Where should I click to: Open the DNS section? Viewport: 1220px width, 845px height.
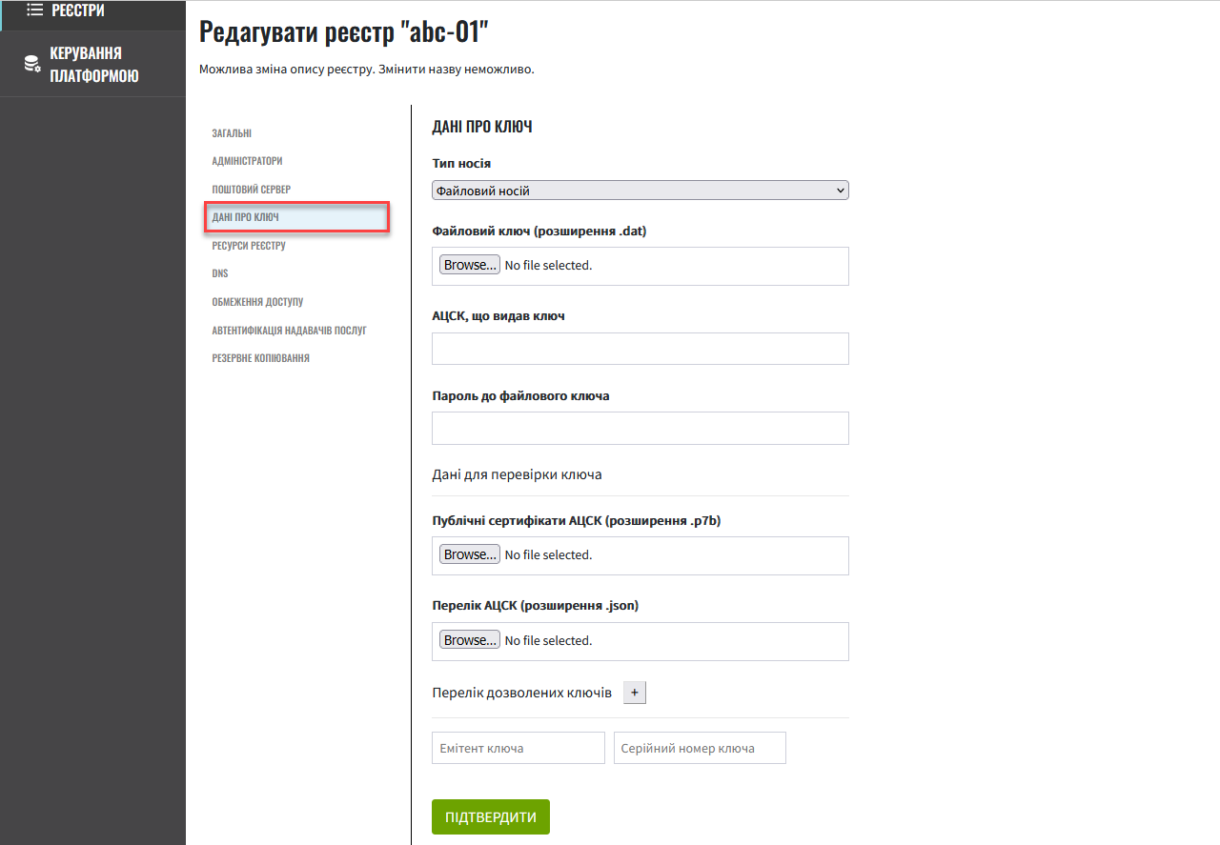coord(220,273)
